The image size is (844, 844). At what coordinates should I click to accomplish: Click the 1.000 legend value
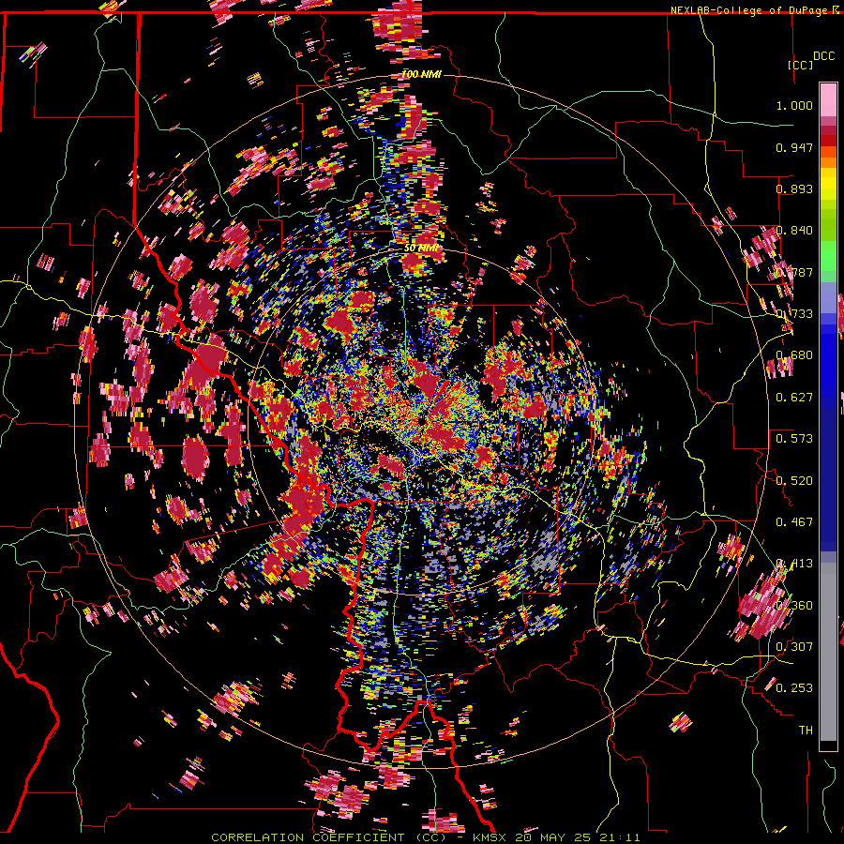point(794,105)
